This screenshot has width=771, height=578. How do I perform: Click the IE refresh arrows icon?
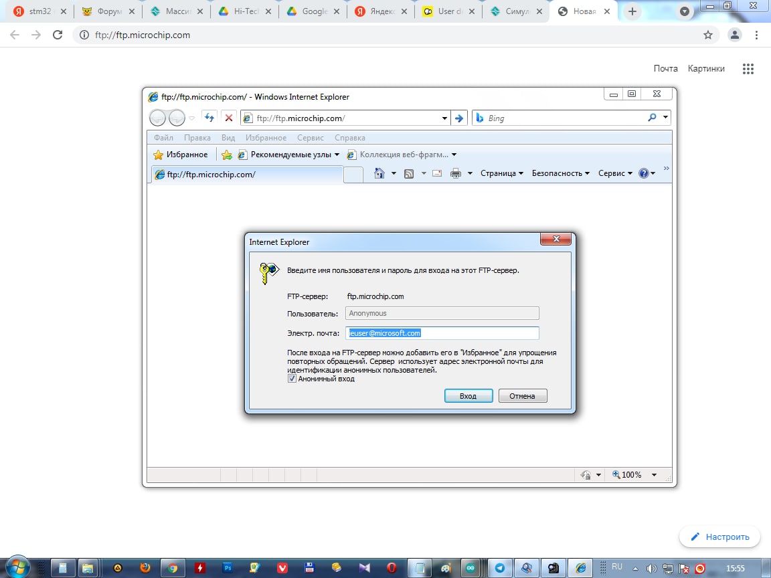[x=209, y=118]
